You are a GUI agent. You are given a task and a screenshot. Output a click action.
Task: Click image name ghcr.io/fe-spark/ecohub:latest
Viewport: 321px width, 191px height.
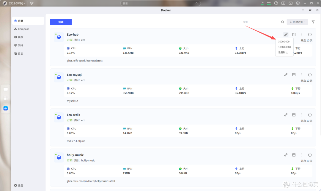[84, 61]
